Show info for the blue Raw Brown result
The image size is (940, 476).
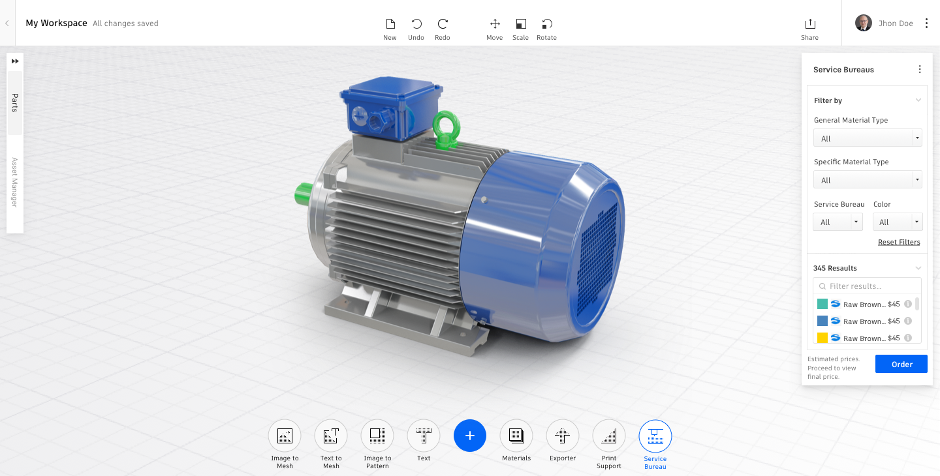pos(908,321)
